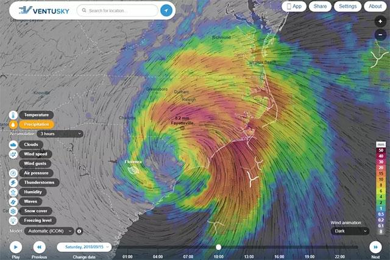Toggle the Precipitation layer

37,124
